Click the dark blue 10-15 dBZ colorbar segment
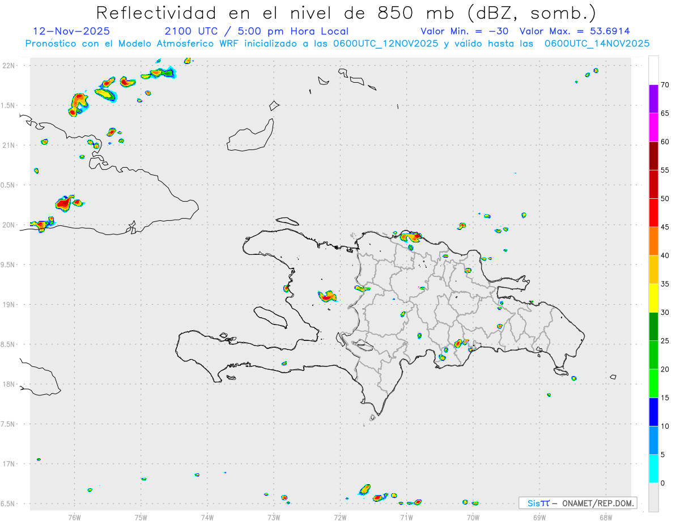This screenshot has height=525, width=680. (x=653, y=412)
